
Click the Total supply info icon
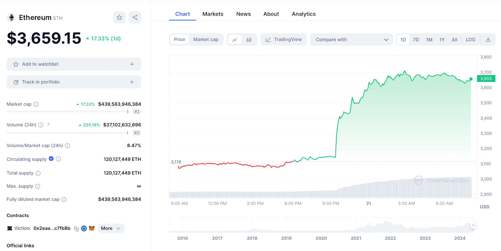pos(38,173)
